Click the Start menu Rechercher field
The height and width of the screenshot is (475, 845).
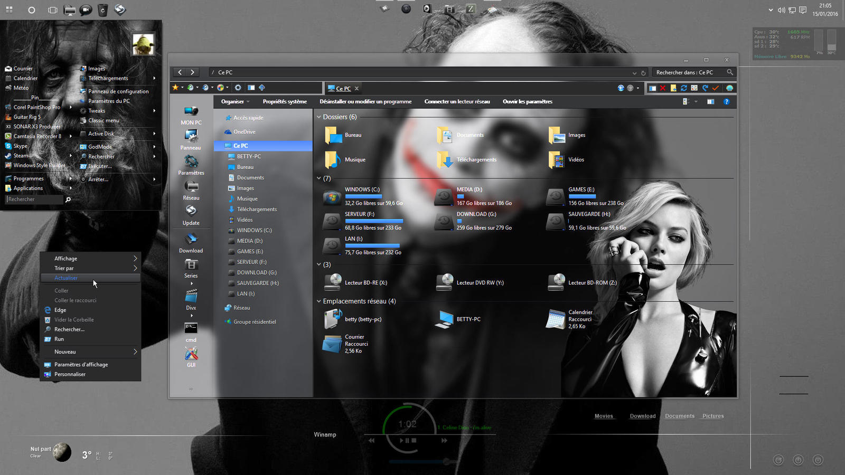35,199
